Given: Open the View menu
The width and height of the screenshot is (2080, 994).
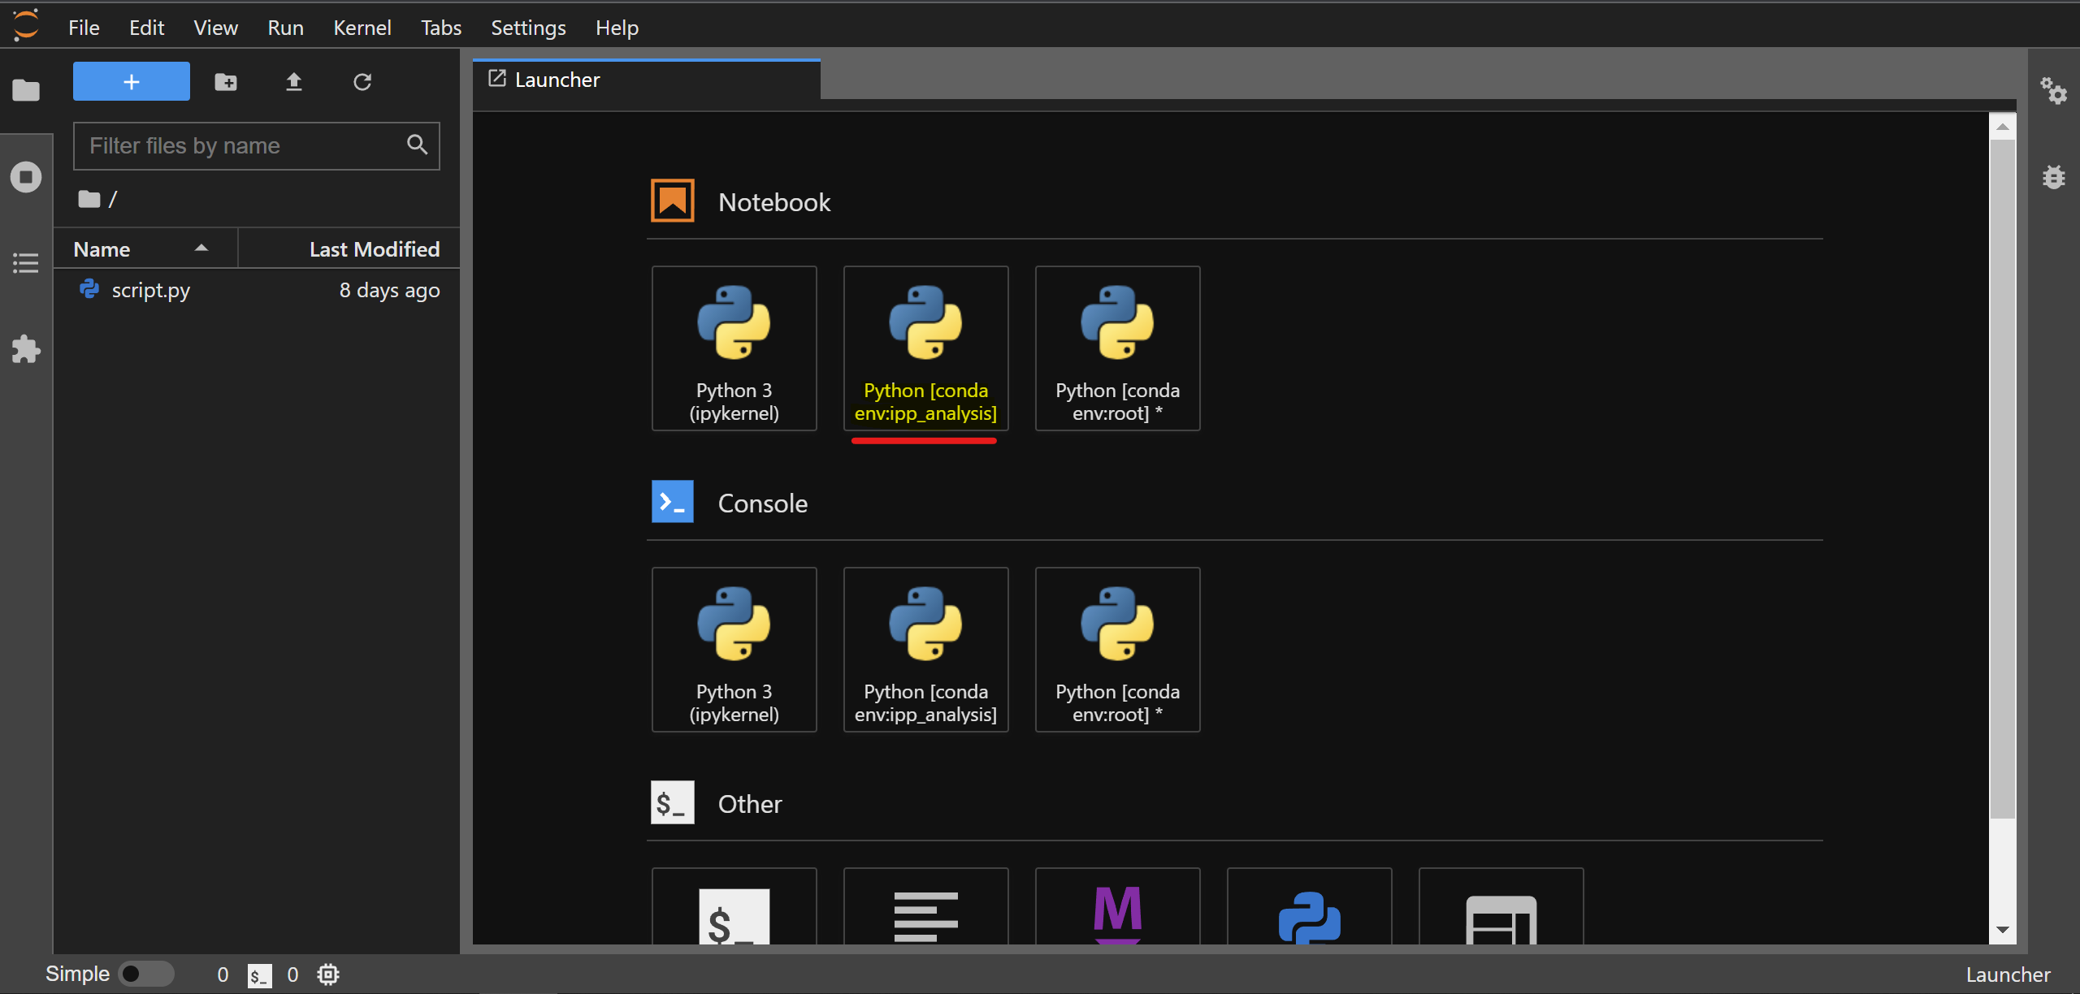Looking at the screenshot, I should 215,28.
